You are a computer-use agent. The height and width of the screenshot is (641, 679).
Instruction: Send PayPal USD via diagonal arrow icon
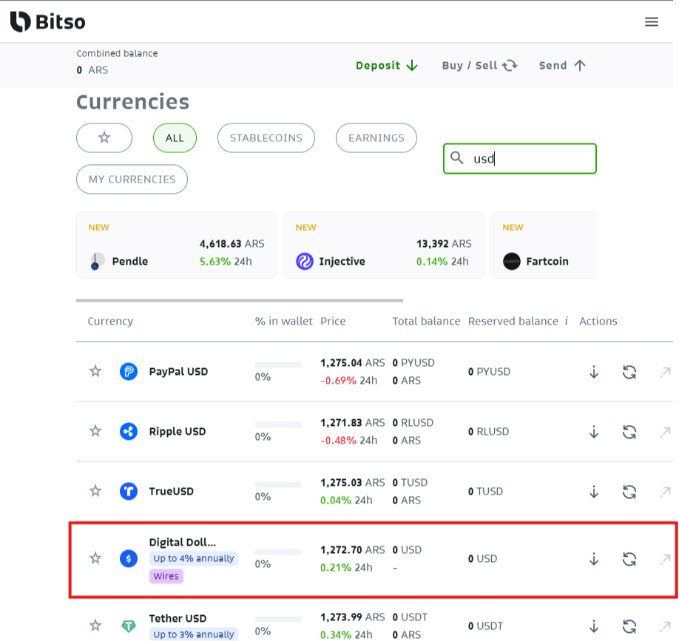[665, 372]
